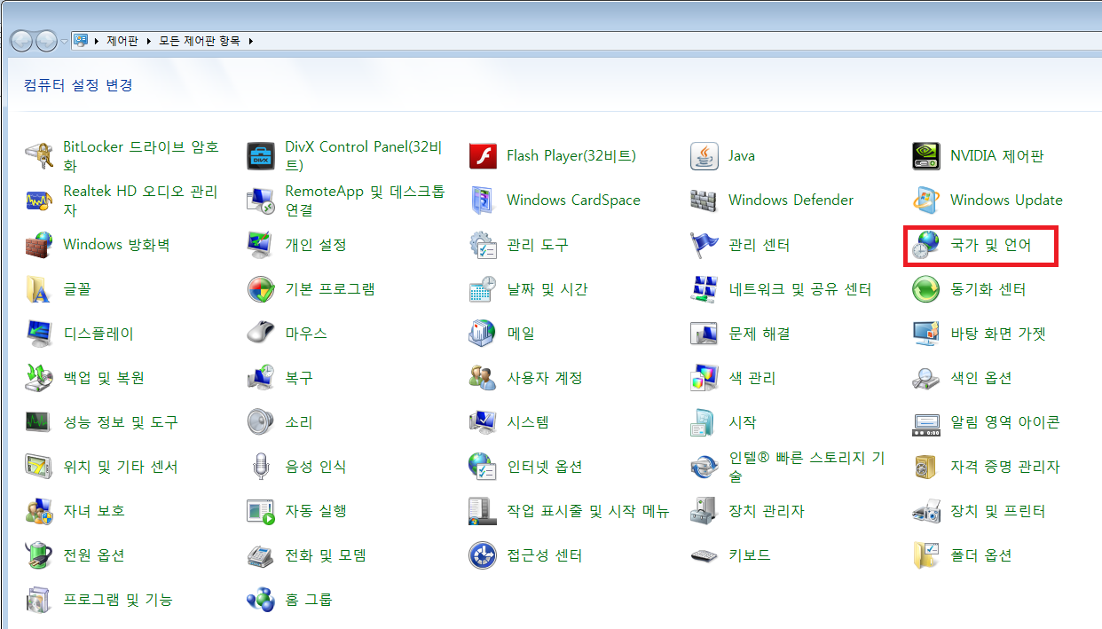
Task: Click the 자동 실행 link
Action: click(x=316, y=511)
